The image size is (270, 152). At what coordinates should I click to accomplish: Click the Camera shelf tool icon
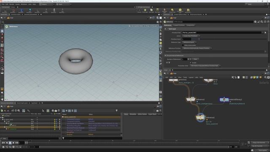click(x=139, y=11)
